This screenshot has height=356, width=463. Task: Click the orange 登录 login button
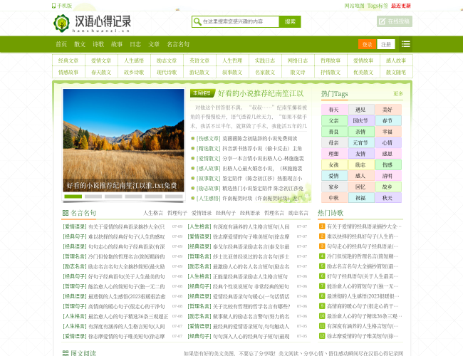point(367,44)
